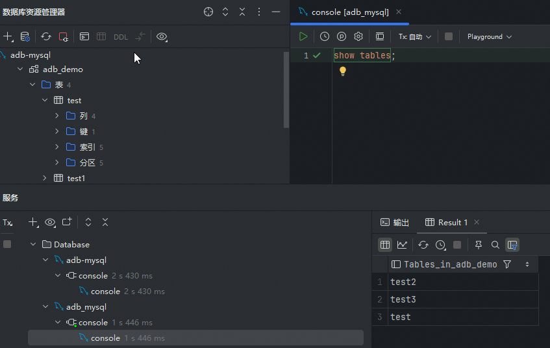The width and height of the screenshot is (550, 348).
Task: Open the Playground mode dropdown
Action: pos(490,37)
